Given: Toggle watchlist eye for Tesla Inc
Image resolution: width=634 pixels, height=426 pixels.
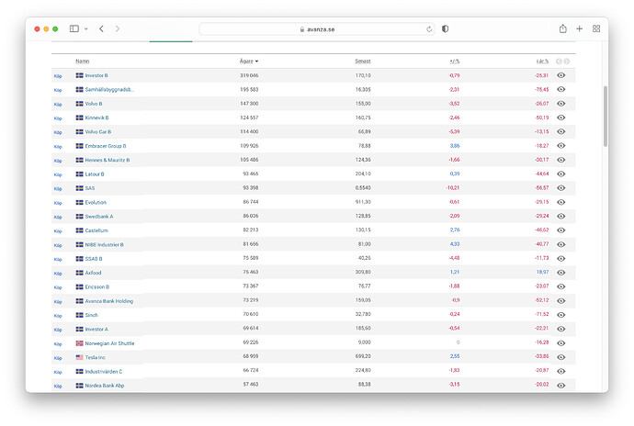Looking at the screenshot, I should [560, 357].
